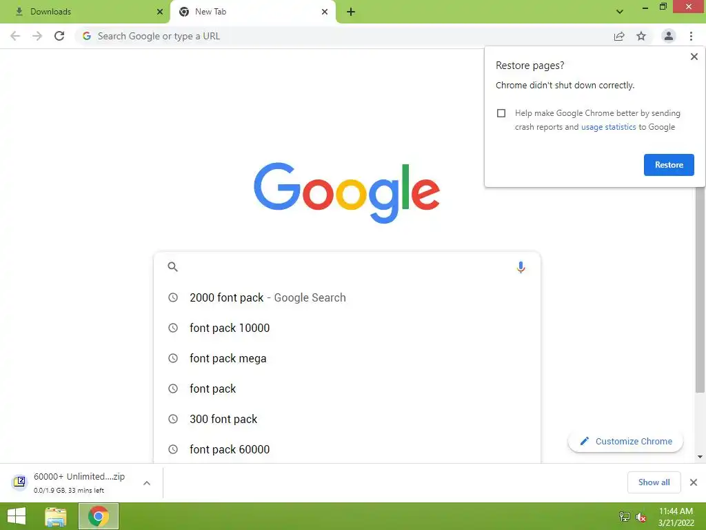Choose the font pack mega suggestion
This screenshot has height=530, width=706.
tap(347, 358)
